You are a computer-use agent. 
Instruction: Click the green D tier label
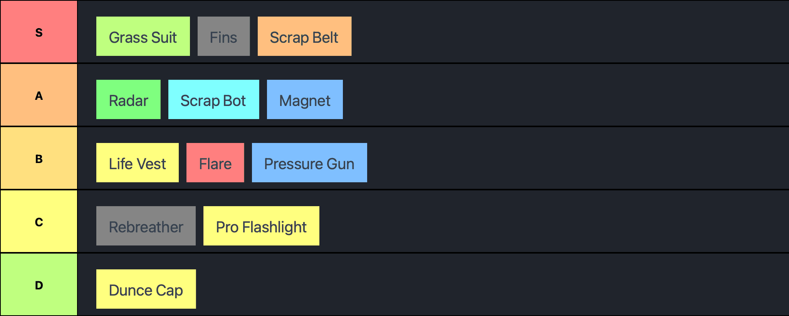coord(39,285)
